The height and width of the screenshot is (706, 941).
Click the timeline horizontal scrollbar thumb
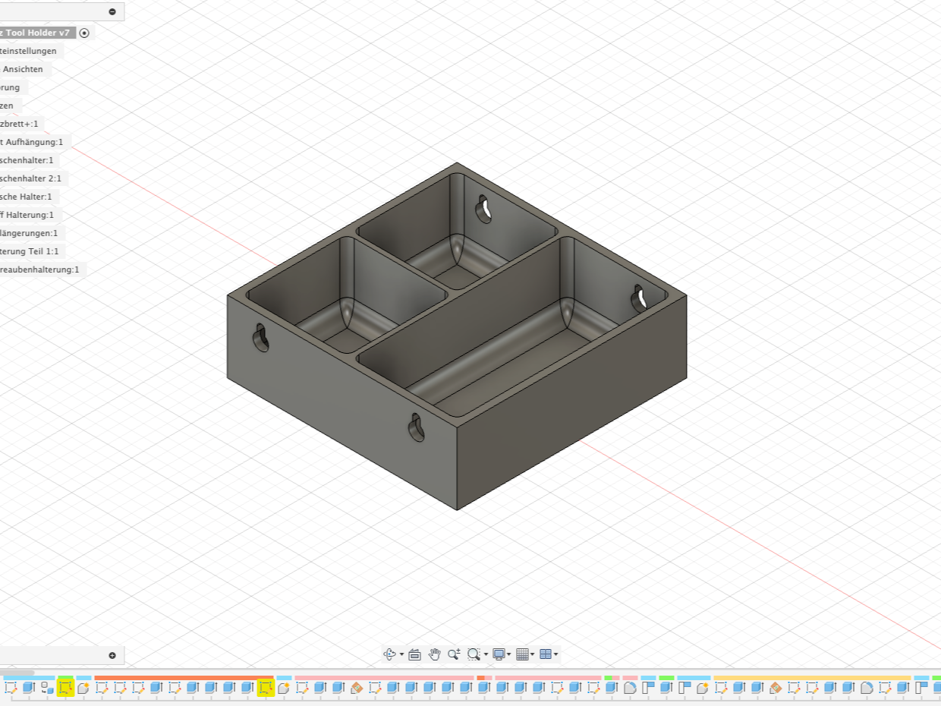(x=17, y=673)
